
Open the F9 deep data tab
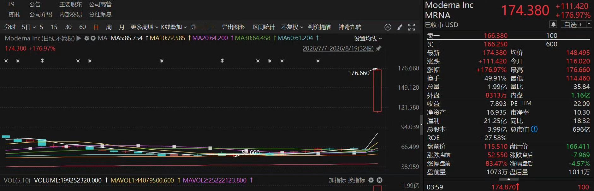(11, 4)
